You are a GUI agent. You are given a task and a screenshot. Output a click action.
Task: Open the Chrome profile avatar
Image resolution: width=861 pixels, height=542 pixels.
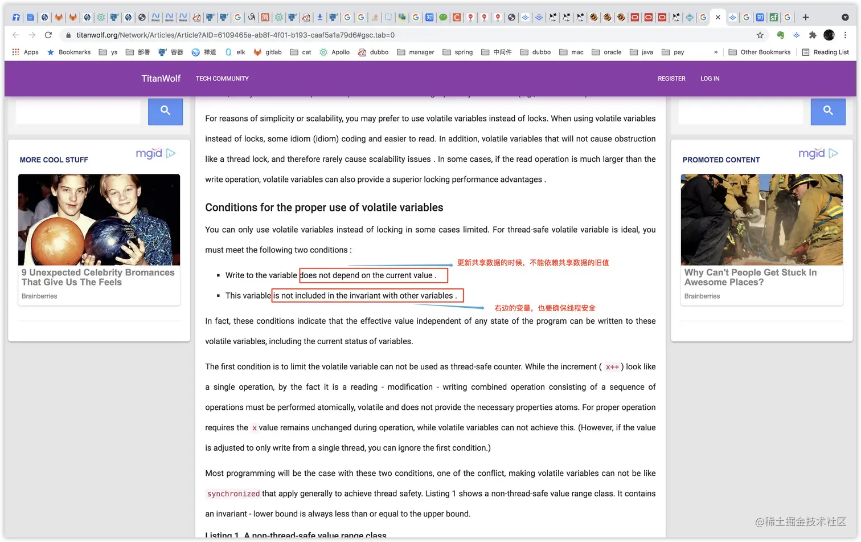pyautogui.click(x=829, y=35)
